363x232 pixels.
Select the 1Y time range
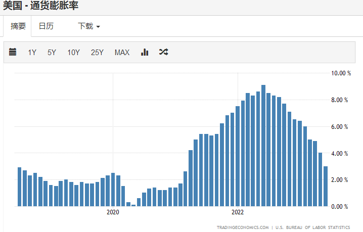[32, 53]
